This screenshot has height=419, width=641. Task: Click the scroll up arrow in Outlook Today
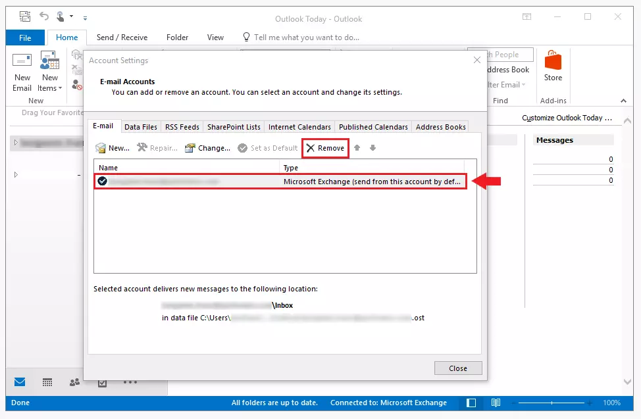[627, 120]
